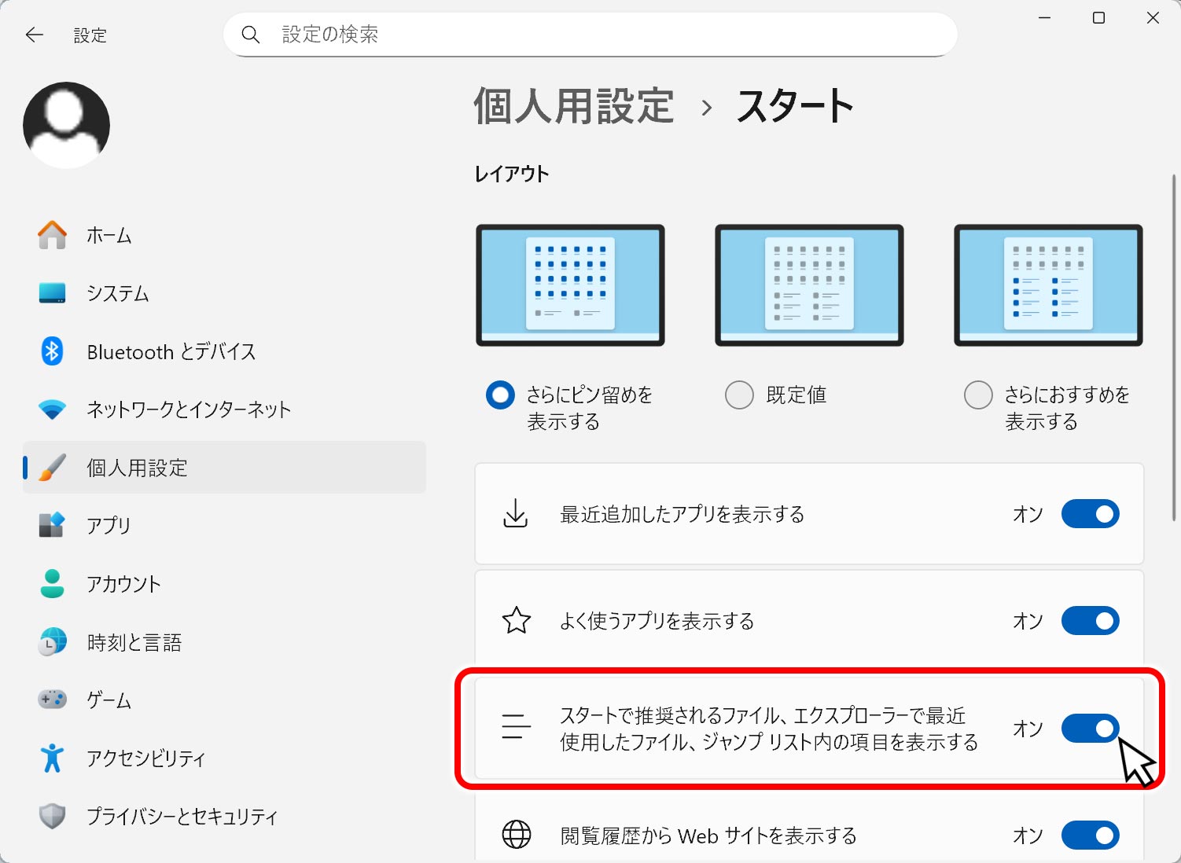Viewport: 1181px width, 863px height.
Task: Open プライバシーとセキュリティ in the sidebar
Action: (x=182, y=817)
